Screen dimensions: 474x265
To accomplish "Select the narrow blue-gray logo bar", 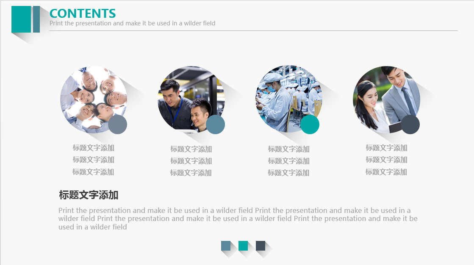I will [x=36, y=19].
